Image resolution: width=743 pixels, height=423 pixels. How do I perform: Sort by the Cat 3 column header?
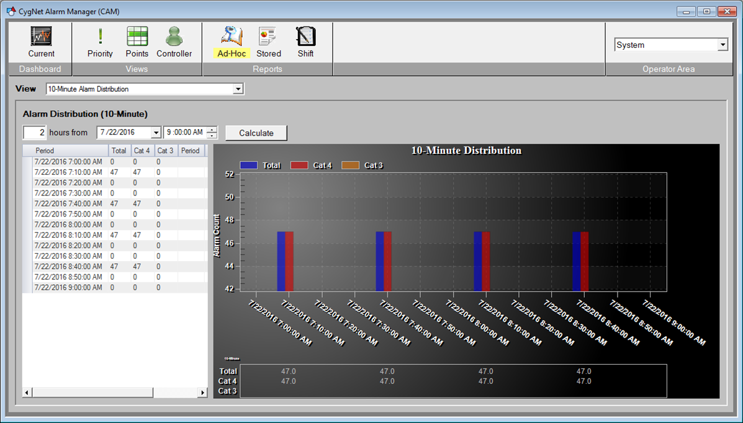pos(166,151)
